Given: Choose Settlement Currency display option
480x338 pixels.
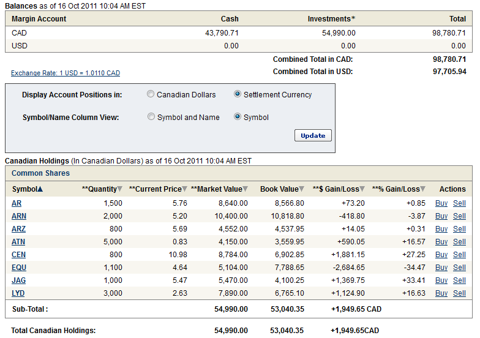Looking at the screenshot, I should coord(238,94).
